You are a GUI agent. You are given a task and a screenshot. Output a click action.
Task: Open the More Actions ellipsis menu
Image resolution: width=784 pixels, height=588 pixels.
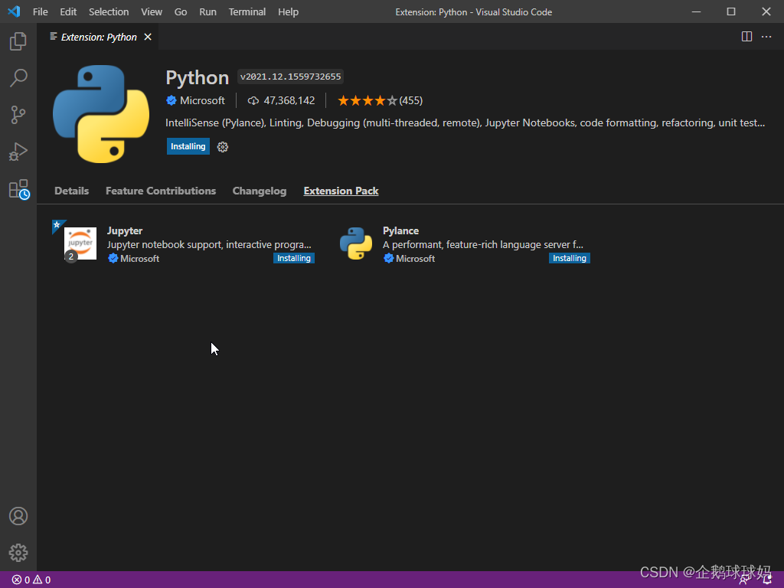[766, 36]
